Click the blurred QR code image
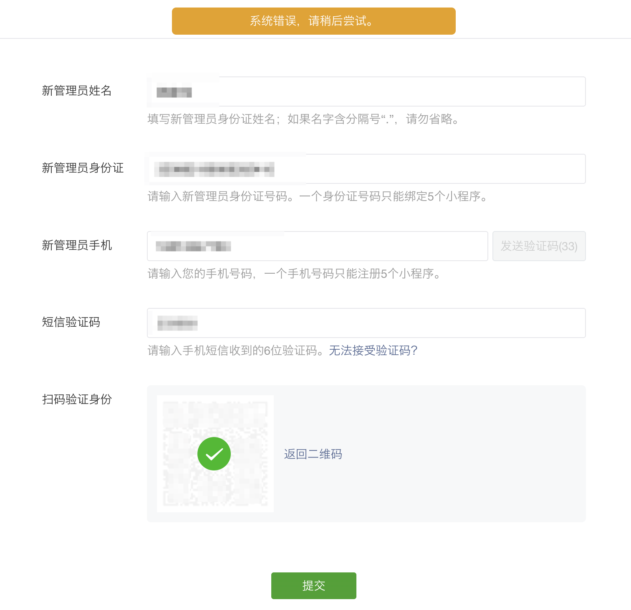The height and width of the screenshot is (610, 631). click(x=215, y=454)
